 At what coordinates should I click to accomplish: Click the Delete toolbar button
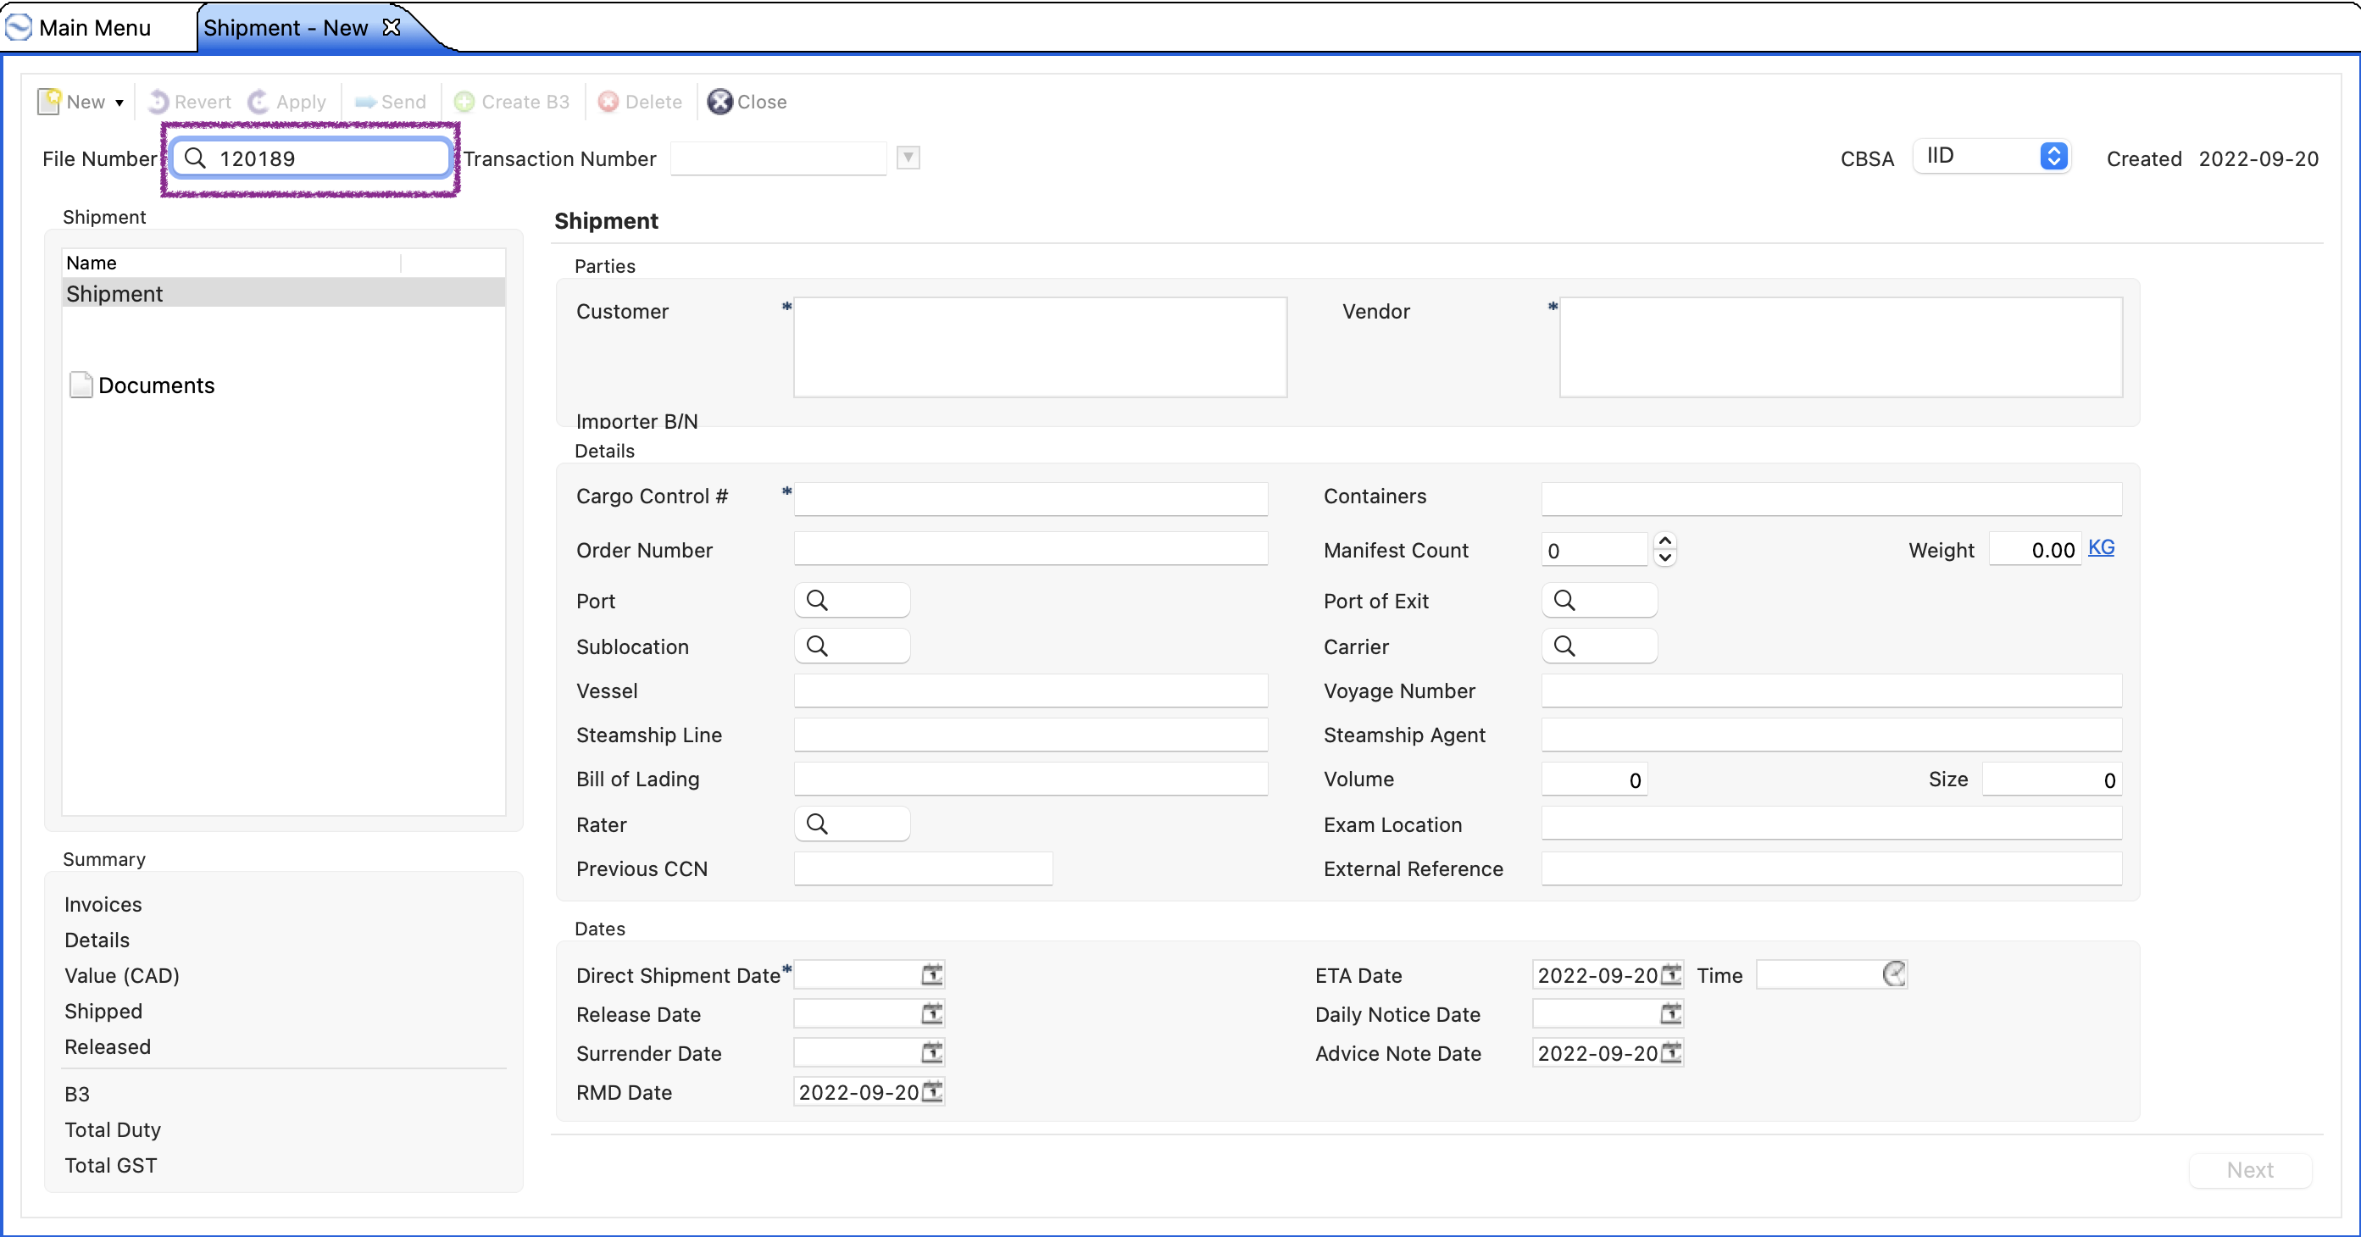[x=640, y=102]
